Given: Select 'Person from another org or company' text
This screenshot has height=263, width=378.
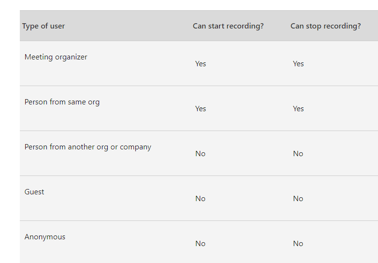Looking at the screenshot, I should (x=87, y=147).
